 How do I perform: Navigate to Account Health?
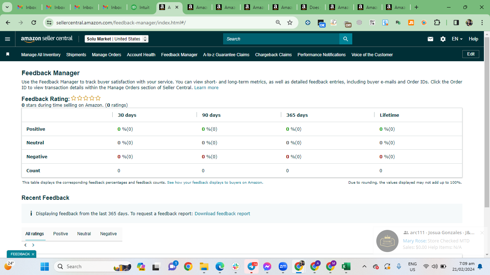(x=141, y=55)
